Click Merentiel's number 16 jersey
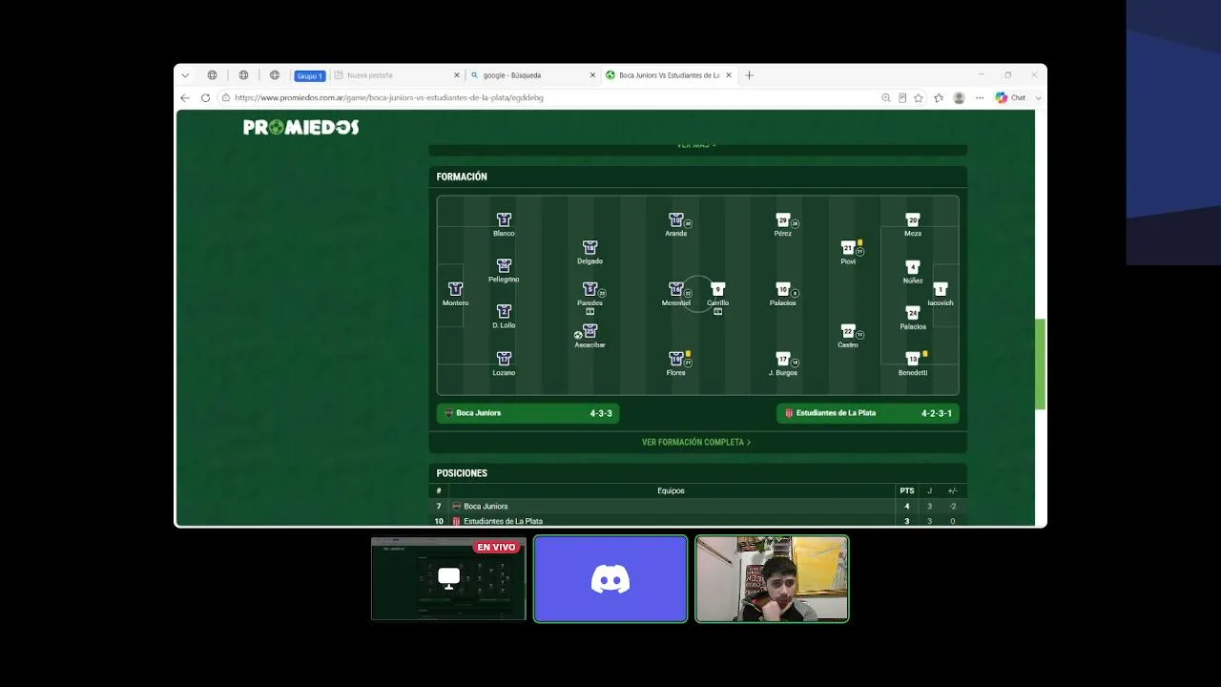Viewport: 1221px width, 687px height. (676, 289)
